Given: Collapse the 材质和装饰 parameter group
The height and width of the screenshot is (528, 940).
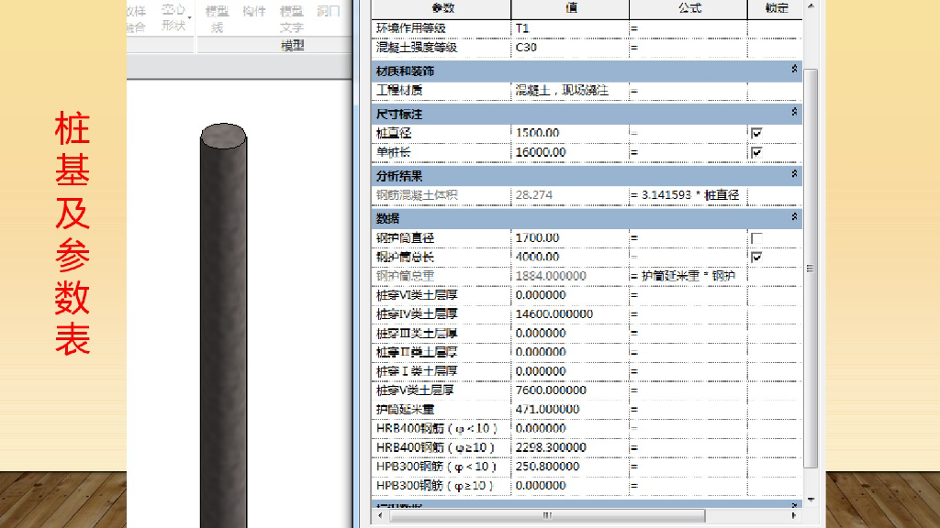Looking at the screenshot, I should [794, 70].
